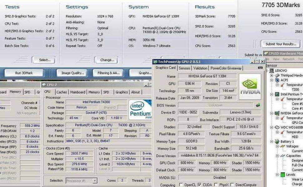Viewport: 303px width, 187px height.
Task: Click the green Levels icon in tree
Action: tap(282, 174)
